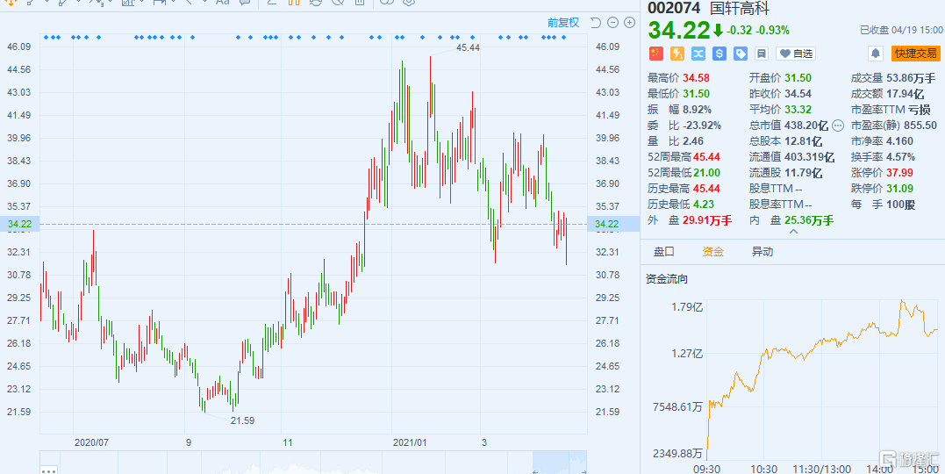Switch to the 盘口 tab
945x474 pixels.
click(x=664, y=251)
